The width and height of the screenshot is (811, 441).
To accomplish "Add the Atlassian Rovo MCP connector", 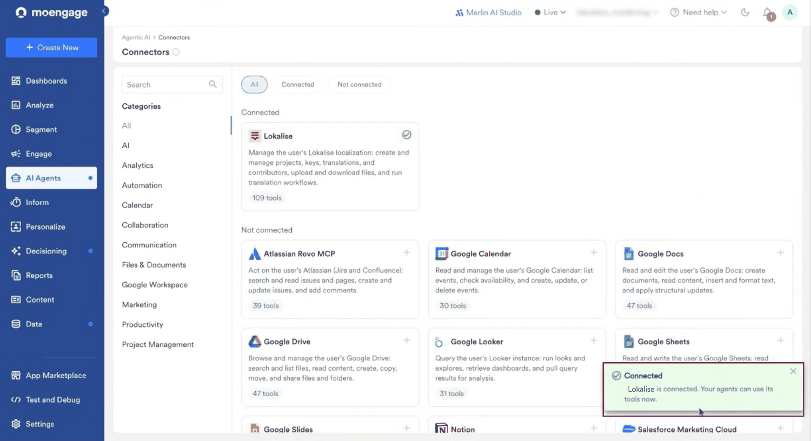I will [407, 253].
